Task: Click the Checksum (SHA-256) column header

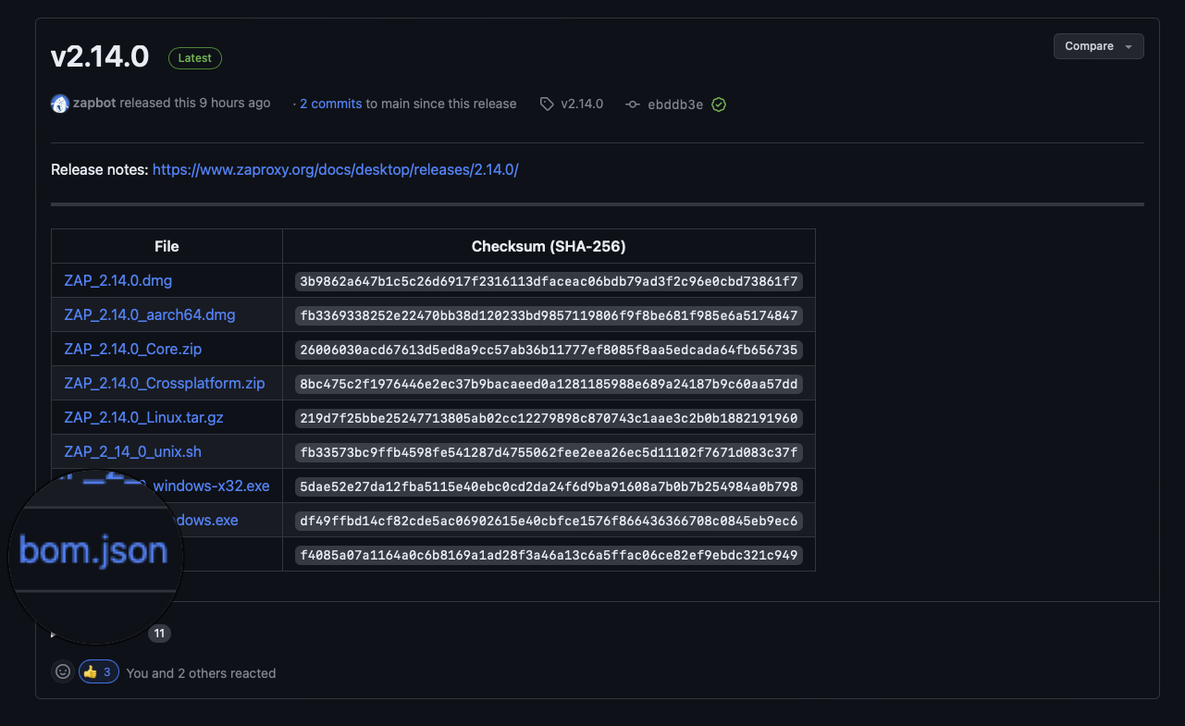Action: coord(549,246)
